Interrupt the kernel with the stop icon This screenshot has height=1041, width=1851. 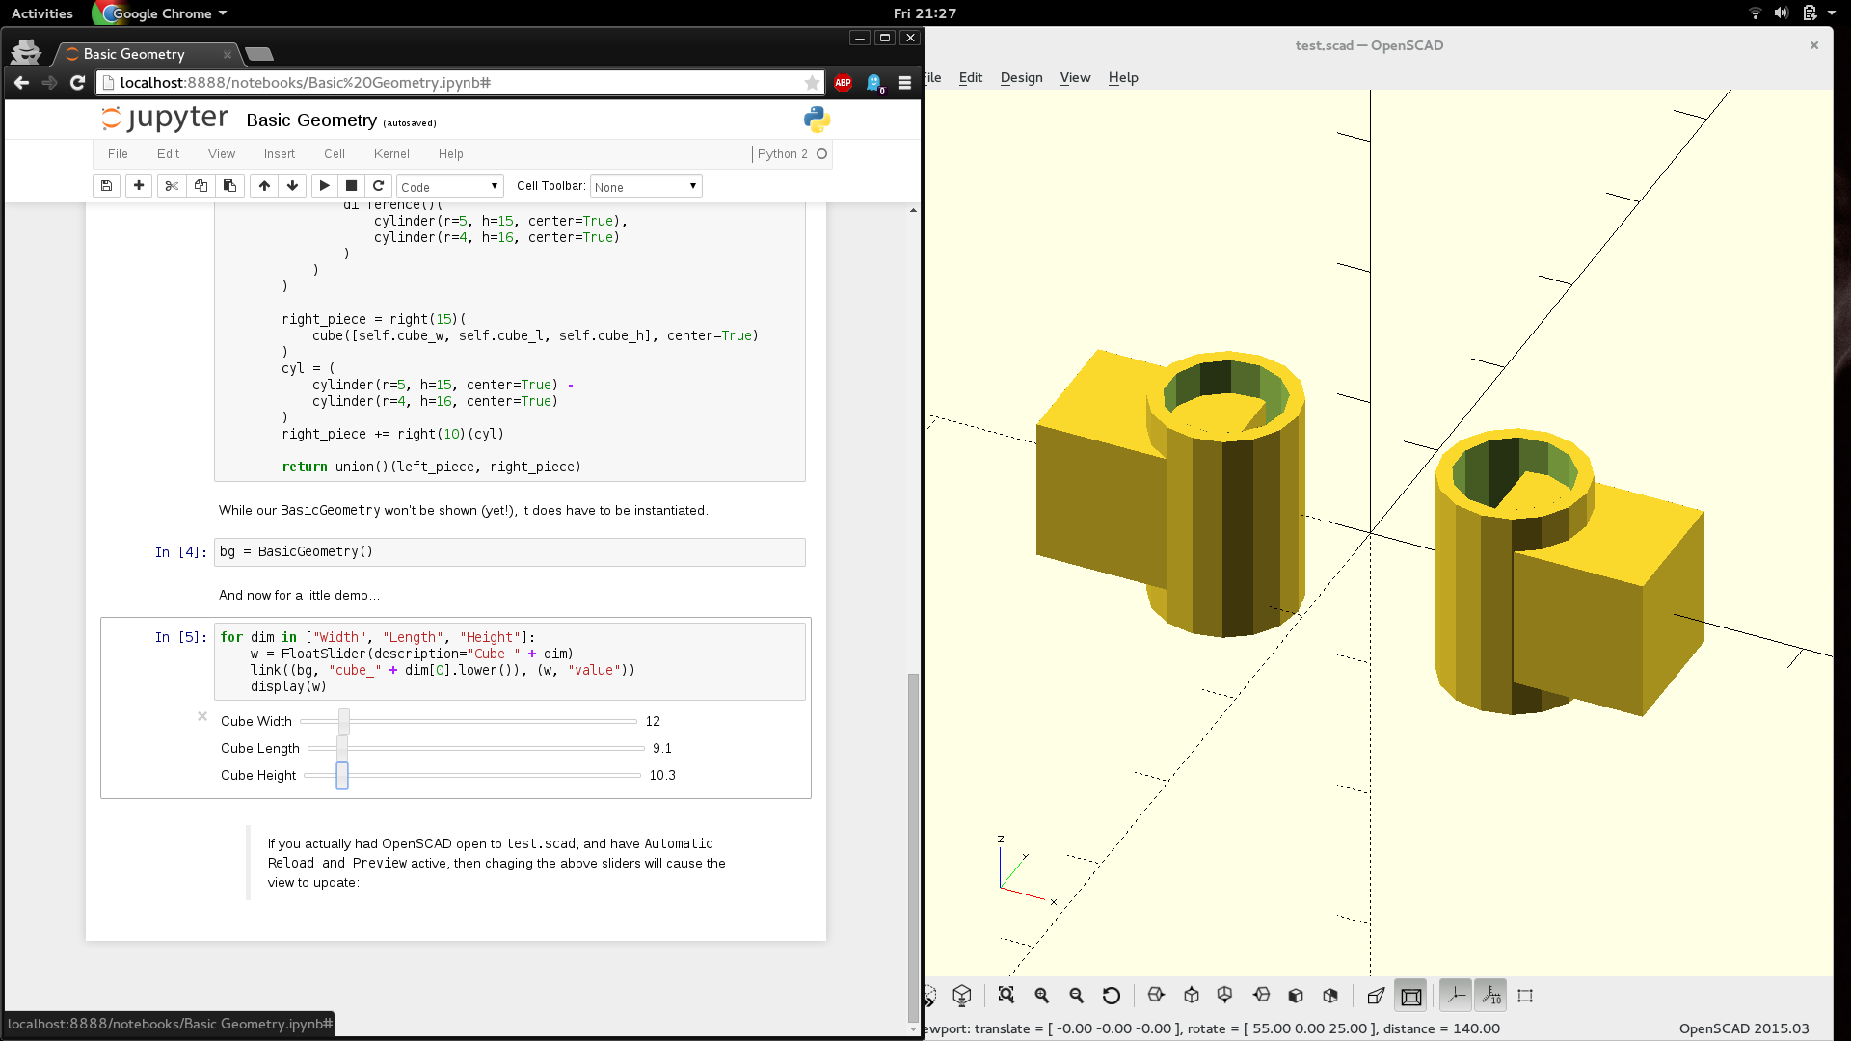[351, 186]
